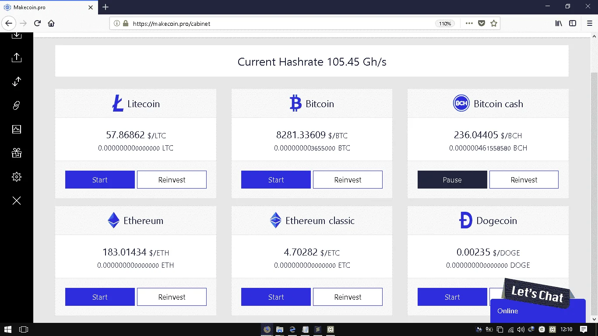Viewport: 598px width, 336px height.
Task: Start Bitcoin mining
Action: (x=276, y=180)
